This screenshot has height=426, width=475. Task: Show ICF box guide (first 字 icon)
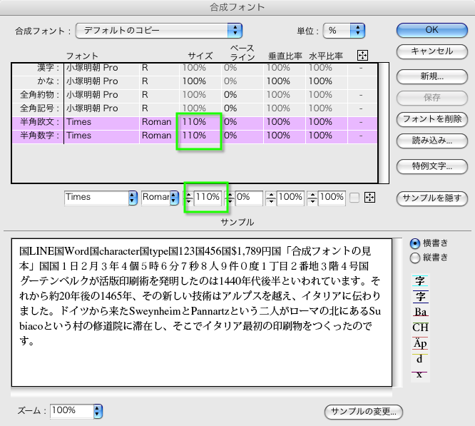[x=420, y=280]
